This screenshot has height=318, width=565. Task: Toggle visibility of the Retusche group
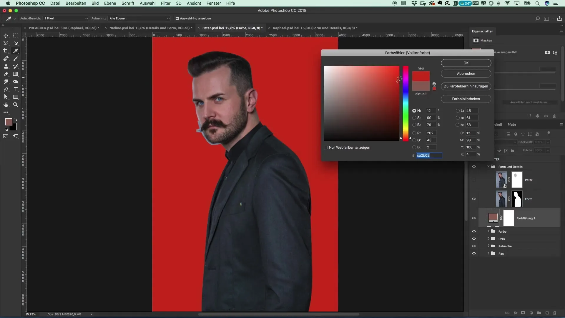(474, 246)
